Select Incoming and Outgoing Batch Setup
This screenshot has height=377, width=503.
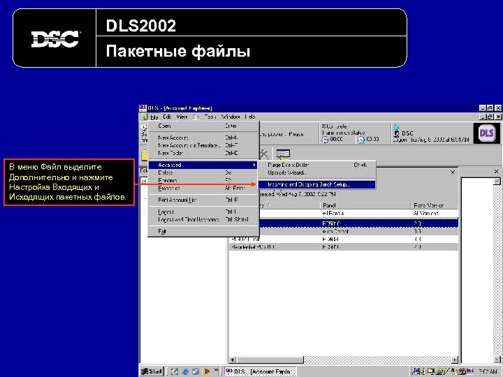pos(316,184)
